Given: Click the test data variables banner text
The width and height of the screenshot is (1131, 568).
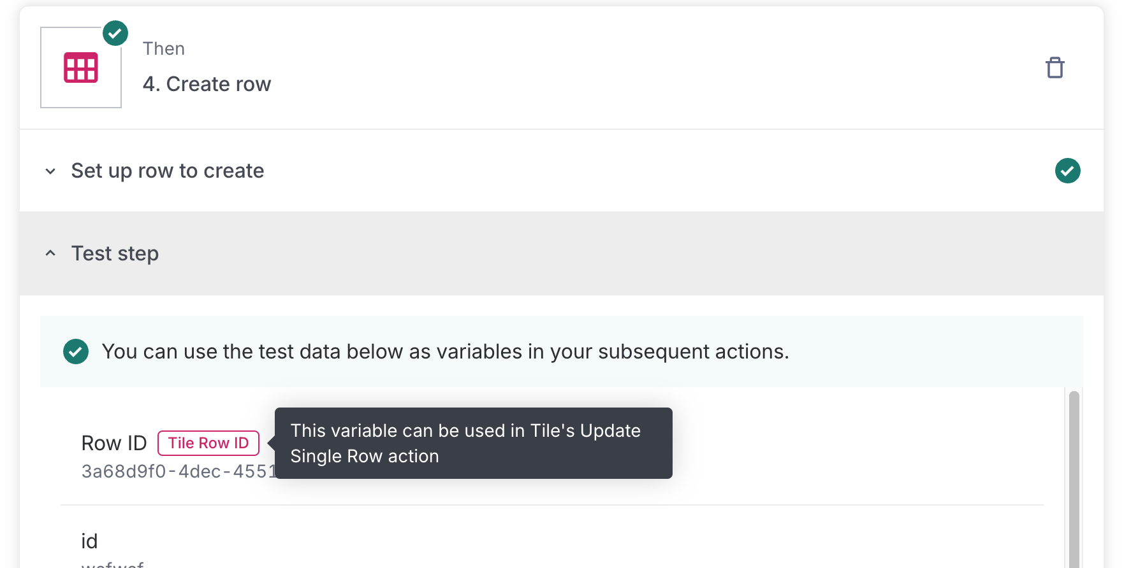Looking at the screenshot, I should point(445,351).
